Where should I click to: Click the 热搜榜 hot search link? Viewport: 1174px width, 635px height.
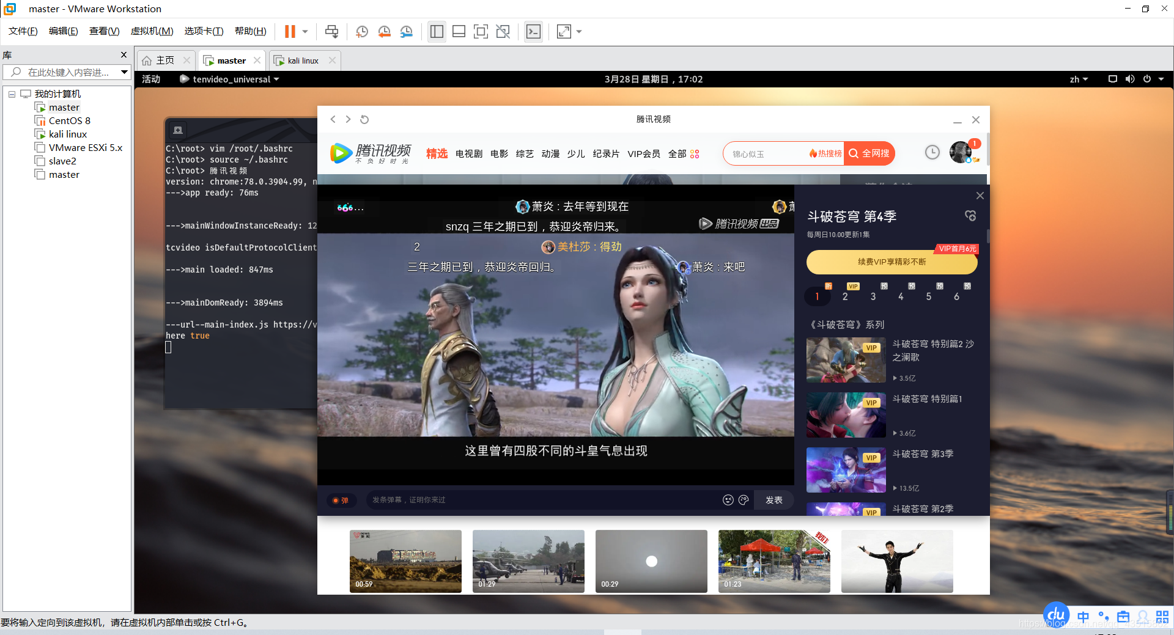825,154
